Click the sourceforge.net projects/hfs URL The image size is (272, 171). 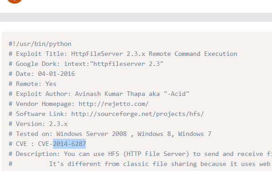[x=137, y=114]
